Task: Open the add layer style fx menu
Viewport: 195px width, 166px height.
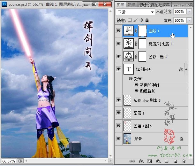Action: pos(141,161)
